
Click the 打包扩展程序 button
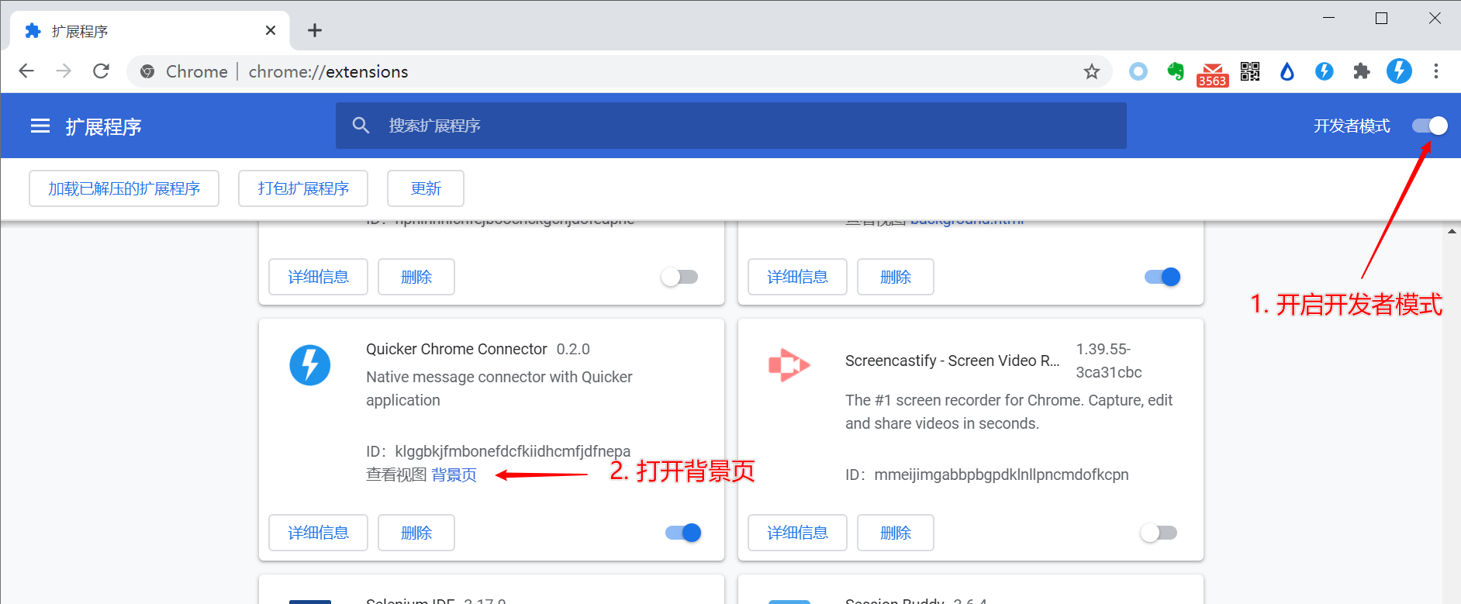[x=303, y=188]
